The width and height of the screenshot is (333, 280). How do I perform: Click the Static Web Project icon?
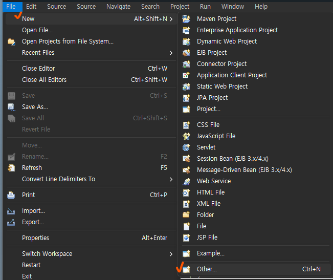pyautogui.click(x=186, y=87)
